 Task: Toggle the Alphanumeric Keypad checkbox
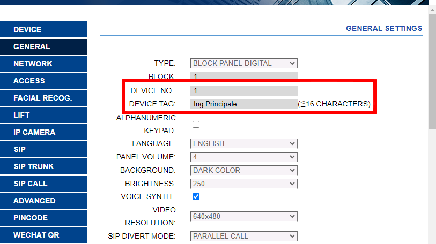coord(196,124)
